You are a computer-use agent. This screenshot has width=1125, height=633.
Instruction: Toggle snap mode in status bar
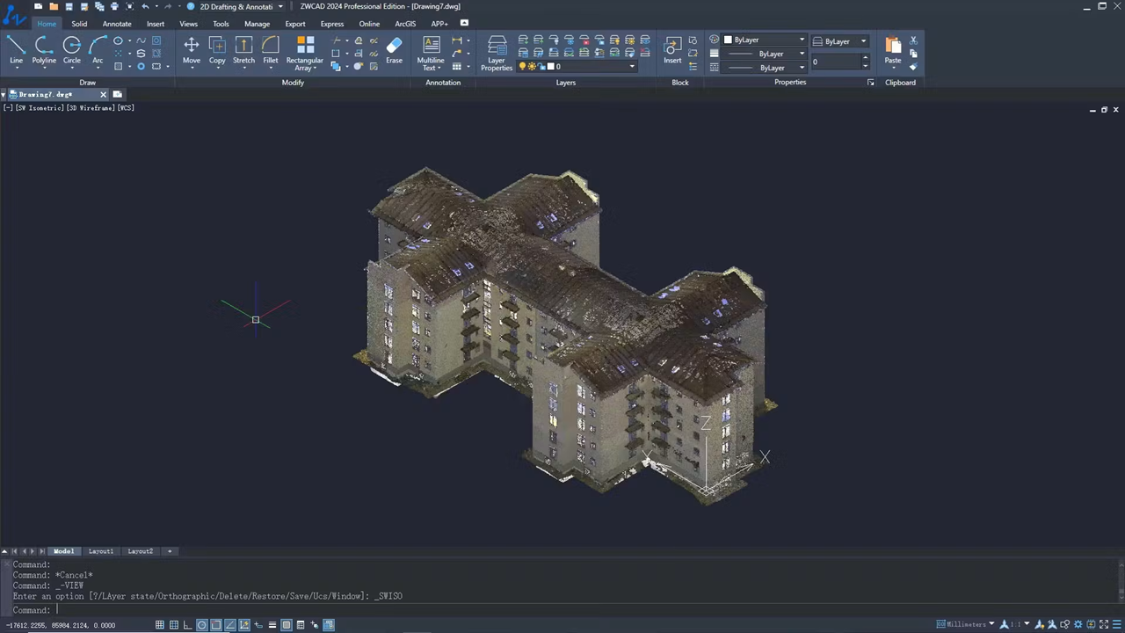coord(160,625)
